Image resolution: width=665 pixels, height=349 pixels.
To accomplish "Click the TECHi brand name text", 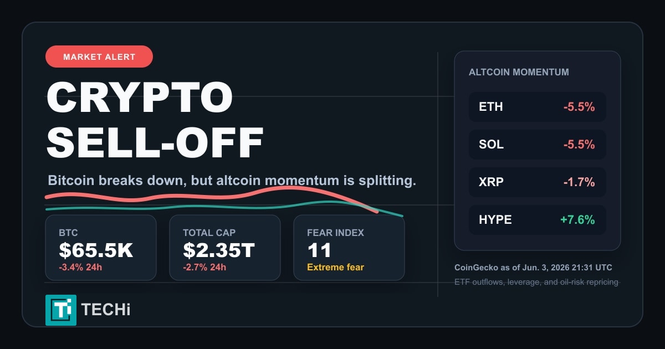I will point(106,310).
